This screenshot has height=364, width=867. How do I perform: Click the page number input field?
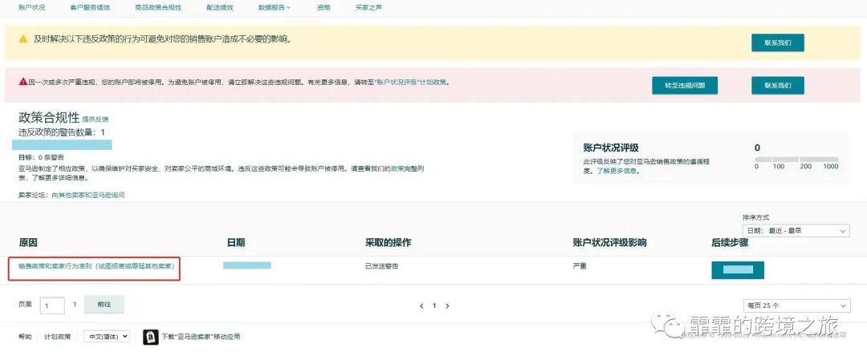[x=52, y=305]
